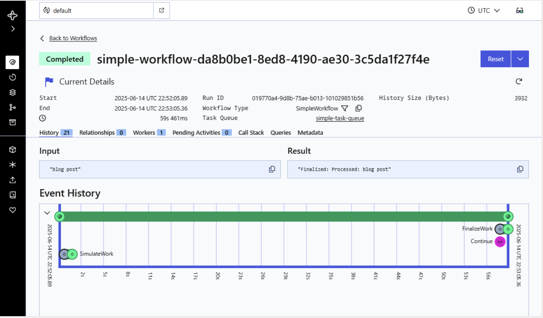Click the Input "blog post" field
Image resolution: width=543 pixels, height=318 pixels.
coord(160,169)
